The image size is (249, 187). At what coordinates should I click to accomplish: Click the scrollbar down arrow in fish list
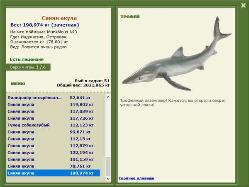click(108, 179)
